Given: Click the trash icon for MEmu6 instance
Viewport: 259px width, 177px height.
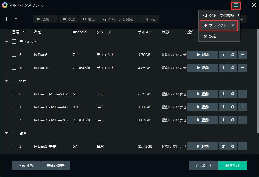Looking at the screenshot, I should click(x=223, y=55).
